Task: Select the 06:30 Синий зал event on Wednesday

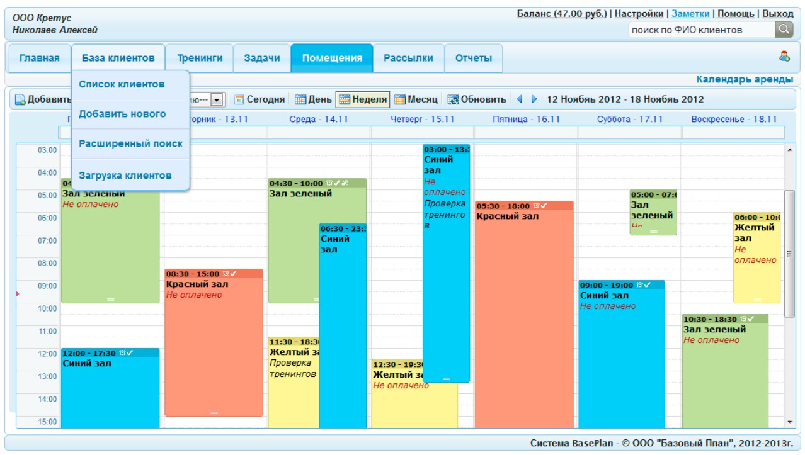Action: point(343,327)
